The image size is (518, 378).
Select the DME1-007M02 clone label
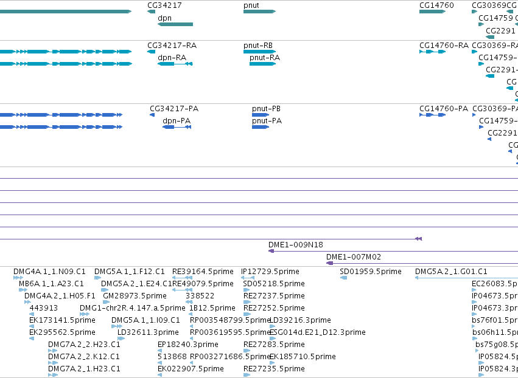(354, 256)
